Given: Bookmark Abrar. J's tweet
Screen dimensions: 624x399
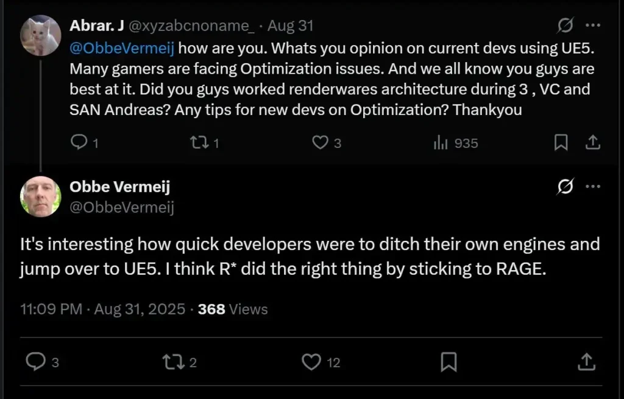Looking at the screenshot, I should [561, 143].
